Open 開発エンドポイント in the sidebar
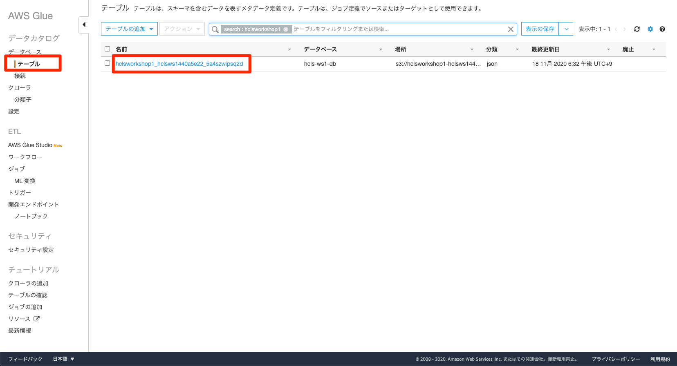677x366 pixels. click(34, 204)
